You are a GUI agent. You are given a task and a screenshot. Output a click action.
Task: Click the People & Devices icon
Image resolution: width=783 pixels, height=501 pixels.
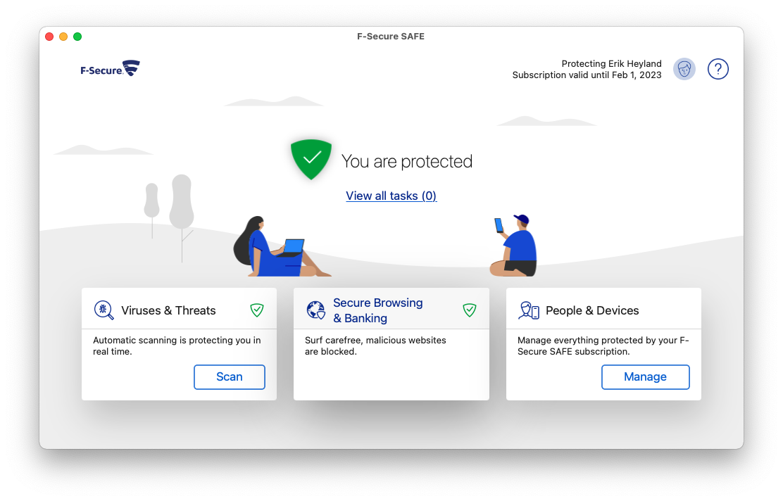click(x=529, y=310)
